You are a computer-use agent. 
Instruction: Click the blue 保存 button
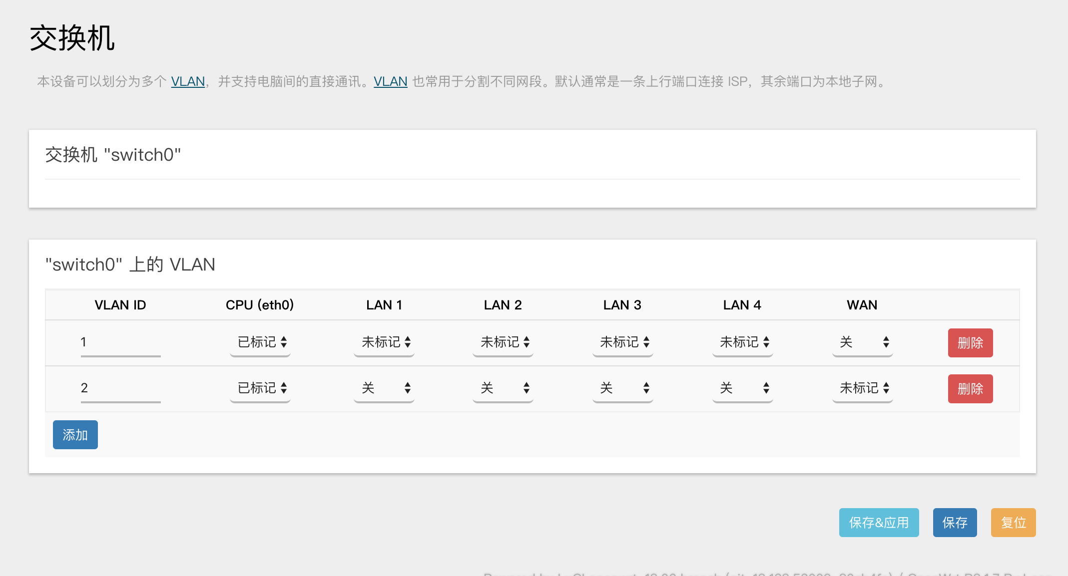955,523
